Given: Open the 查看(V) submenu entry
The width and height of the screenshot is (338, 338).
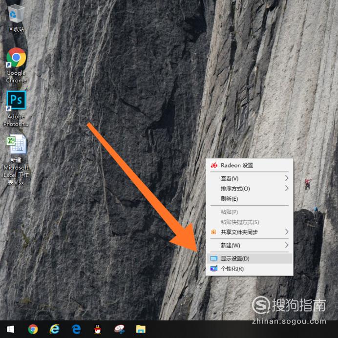Looking at the screenshot, I should pos(250,178).
